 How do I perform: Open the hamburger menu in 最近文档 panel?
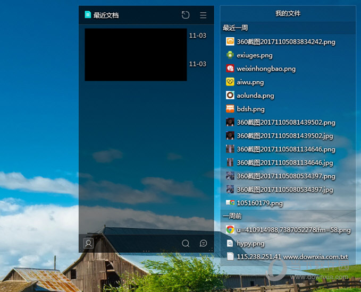point(203,15)
